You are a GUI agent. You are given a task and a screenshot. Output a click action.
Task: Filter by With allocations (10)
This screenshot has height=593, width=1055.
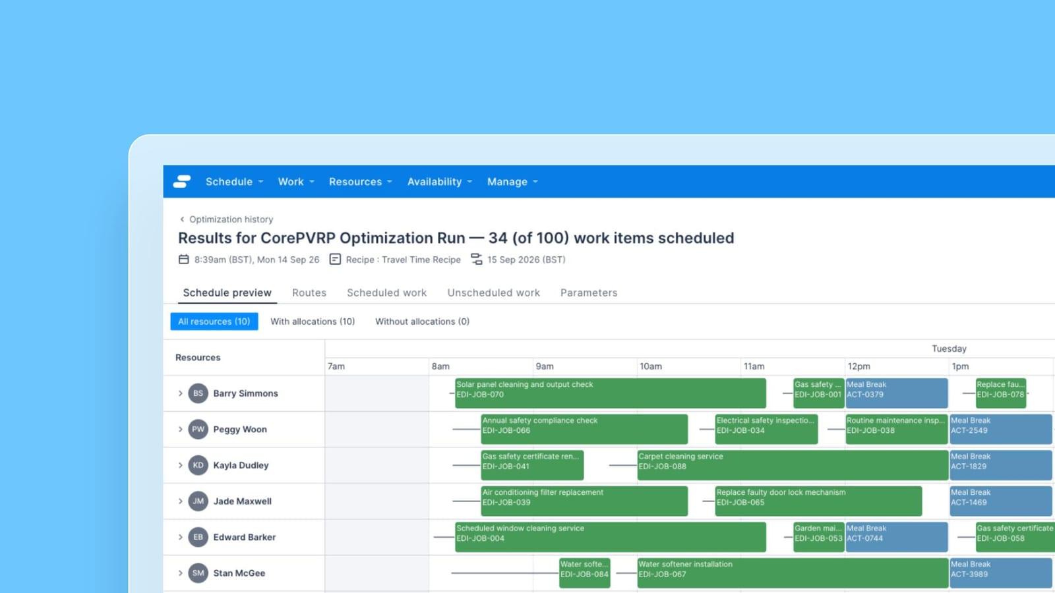[313, 322]
